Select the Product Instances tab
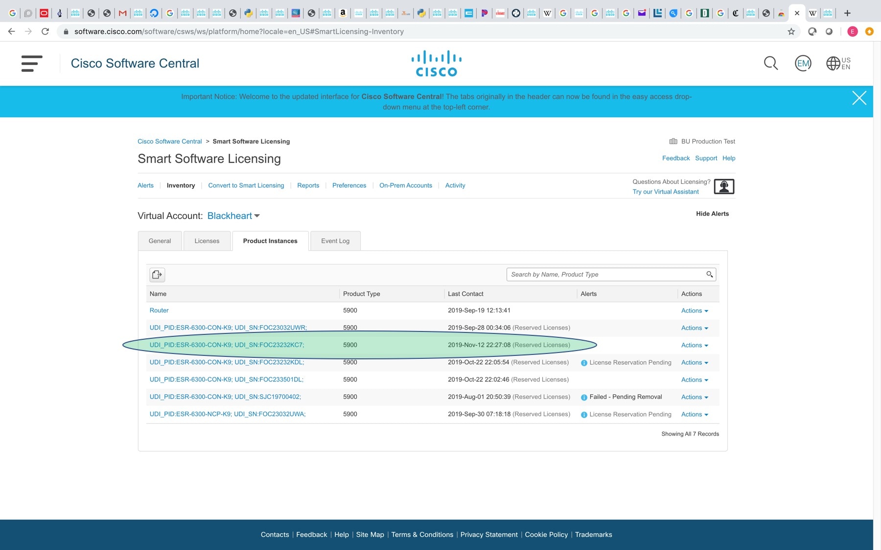The image size is (881, 550). point(270,241)
